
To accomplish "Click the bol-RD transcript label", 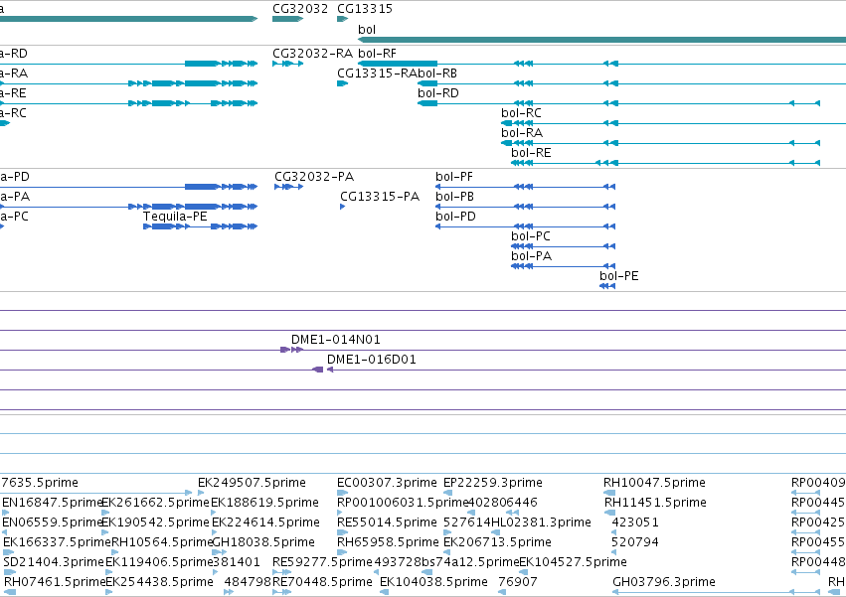I will 438,93.
